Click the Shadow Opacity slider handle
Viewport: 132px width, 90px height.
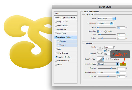tap(108, 76)
